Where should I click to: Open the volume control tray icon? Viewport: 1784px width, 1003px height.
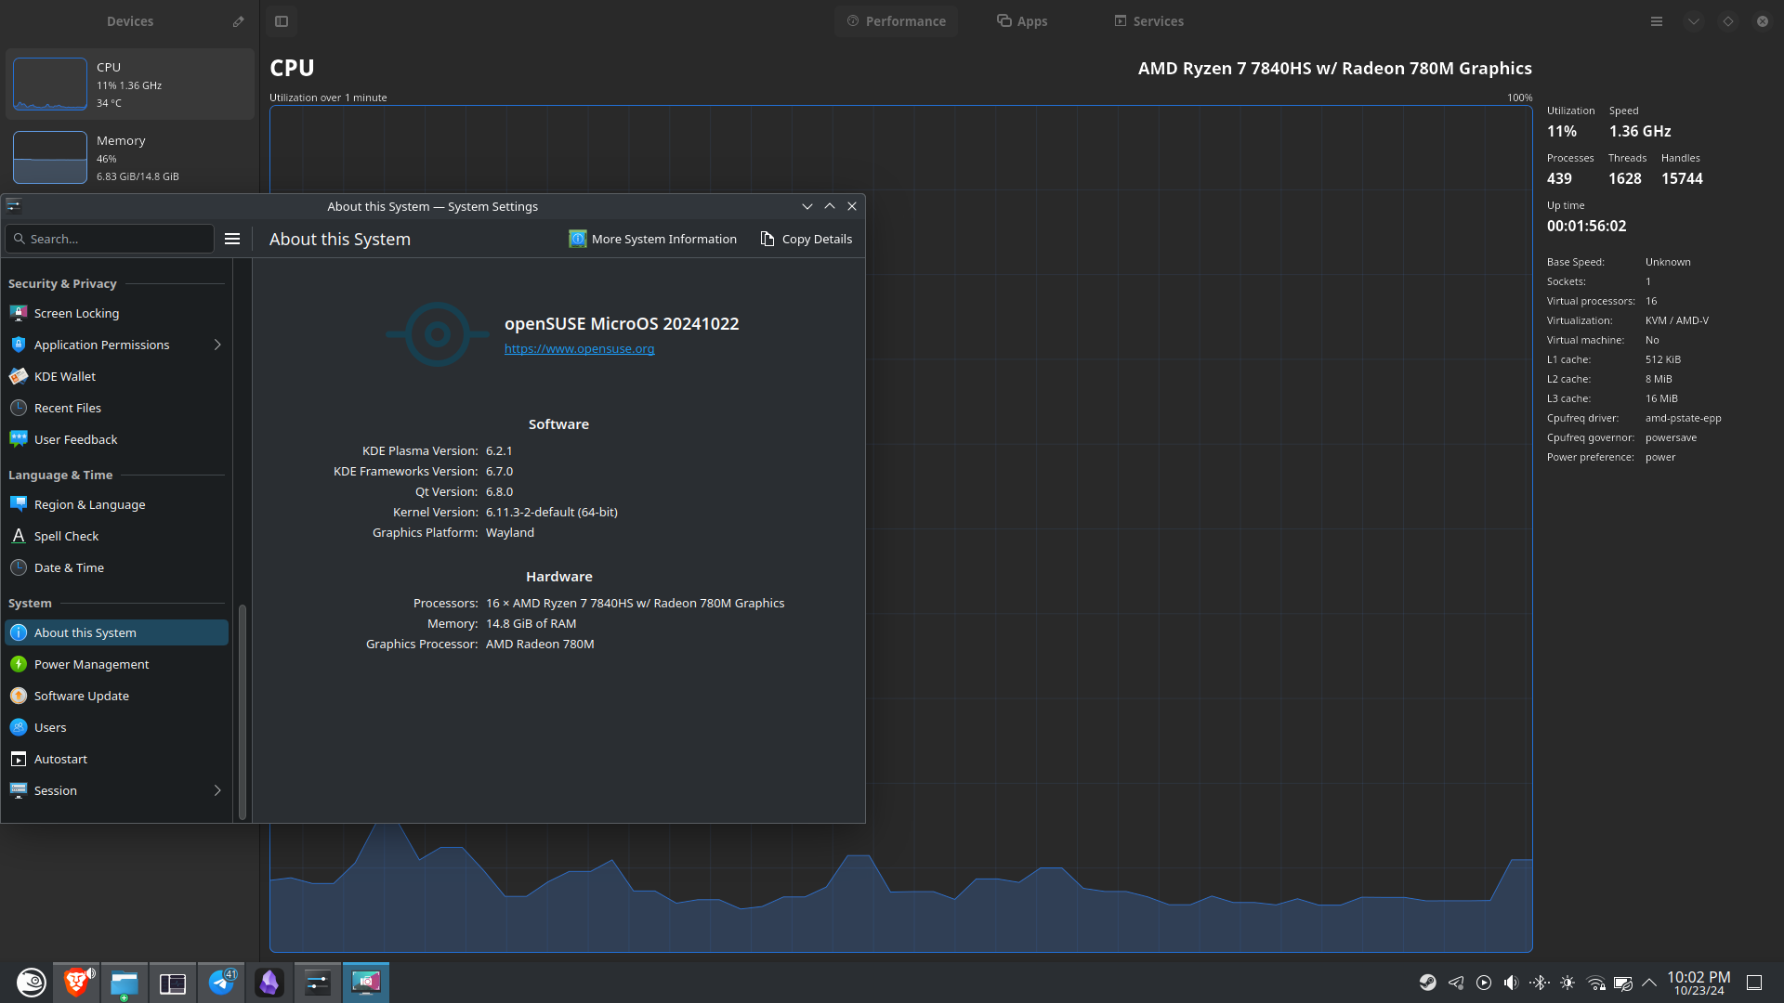point(1511,983)
